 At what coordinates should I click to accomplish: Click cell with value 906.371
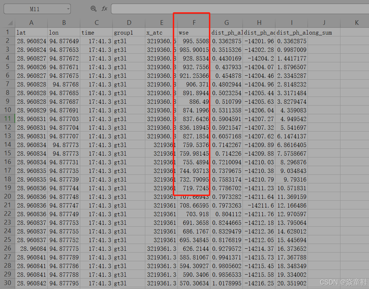[x=194, y=84]
